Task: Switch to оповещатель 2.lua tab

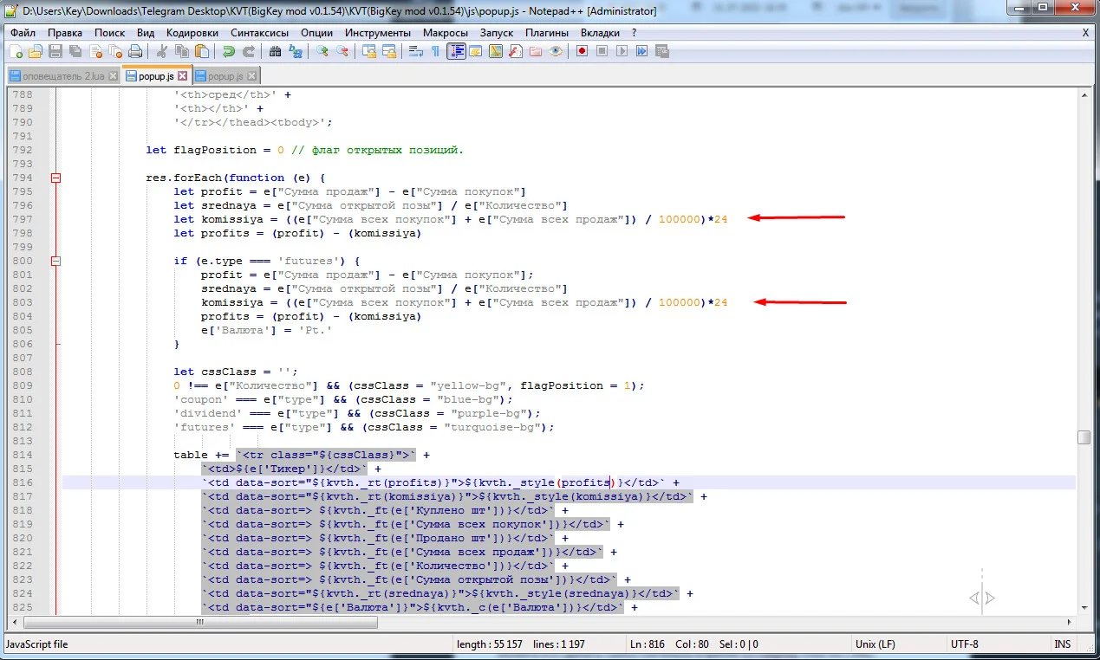Action: point(61,76)
